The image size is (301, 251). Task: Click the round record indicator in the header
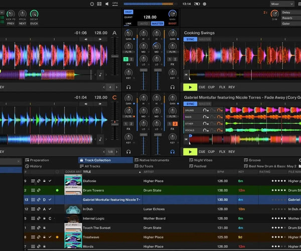click(205, 4)
